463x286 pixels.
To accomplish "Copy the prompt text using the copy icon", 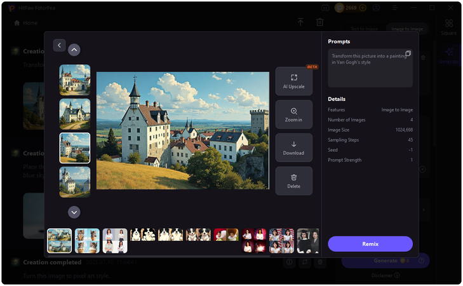I will pyautogui.click(x=408, y=53).
